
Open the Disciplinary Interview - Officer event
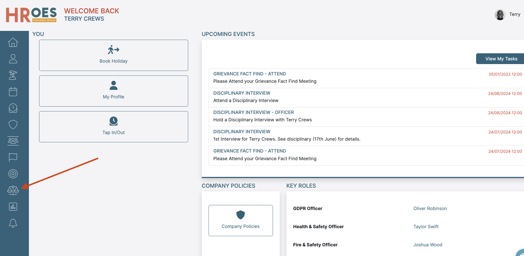click(x=253, y=113)
